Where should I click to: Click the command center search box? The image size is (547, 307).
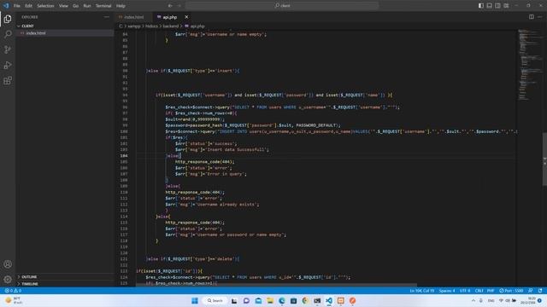click(282, 6)
